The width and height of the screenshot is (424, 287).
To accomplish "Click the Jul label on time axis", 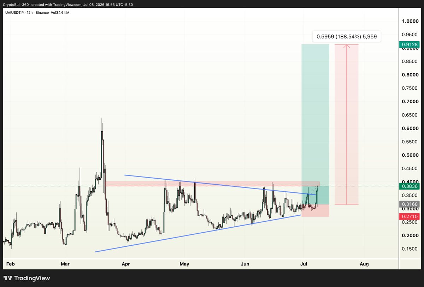I will coord(304,264).
